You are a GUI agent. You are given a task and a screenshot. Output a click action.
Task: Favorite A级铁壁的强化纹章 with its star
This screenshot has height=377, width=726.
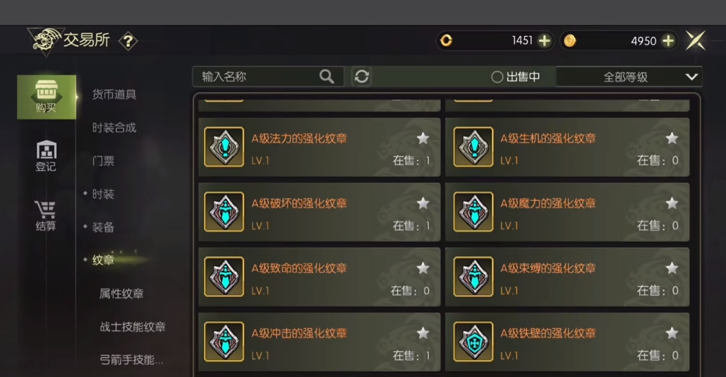(x=672, y=332)
